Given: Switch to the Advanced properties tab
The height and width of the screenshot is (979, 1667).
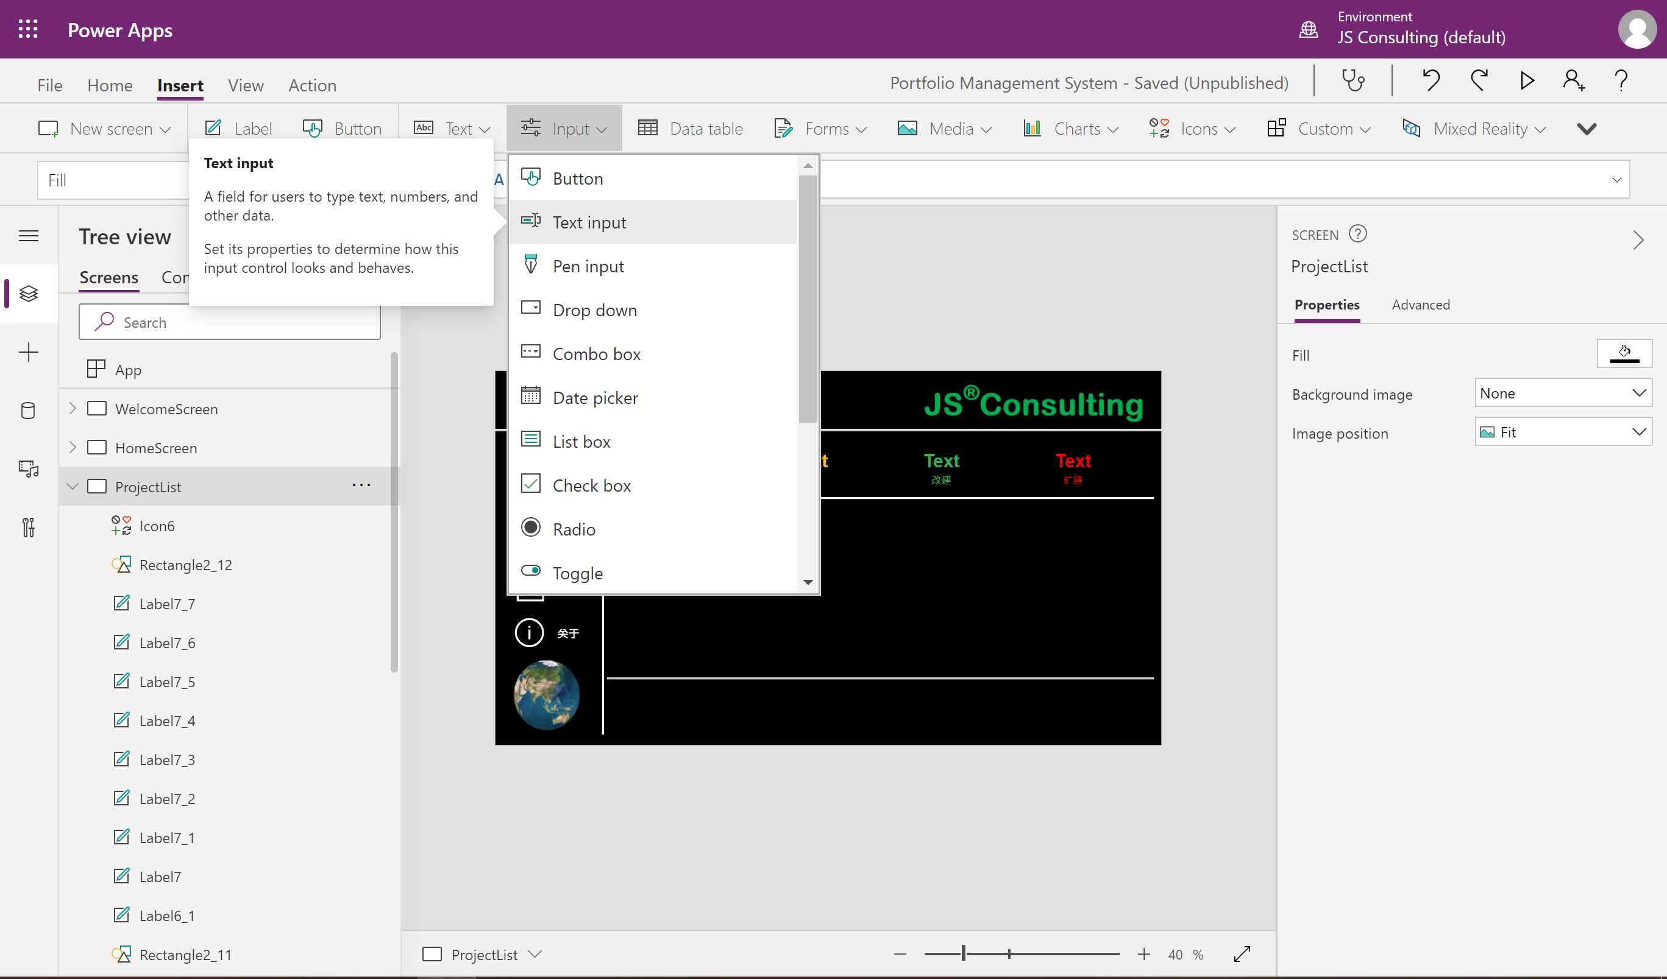Looking at the screenshot, I should 1420,305.
